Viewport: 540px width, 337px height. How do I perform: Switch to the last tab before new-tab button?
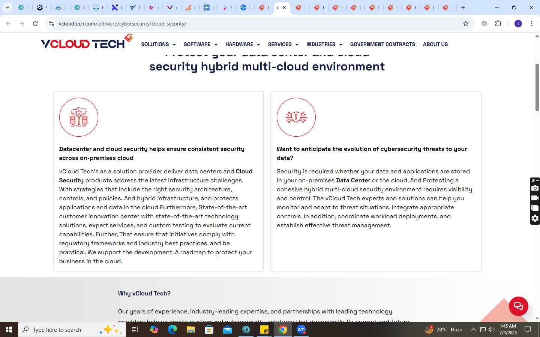tap(447, 7)
